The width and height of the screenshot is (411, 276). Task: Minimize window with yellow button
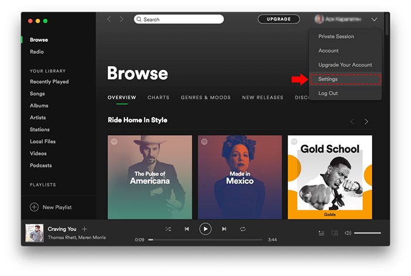38,21
